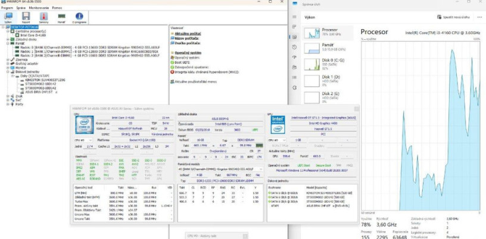Open the Monitorovanie menu
This screenshot has height=239, width=486.
39,7
